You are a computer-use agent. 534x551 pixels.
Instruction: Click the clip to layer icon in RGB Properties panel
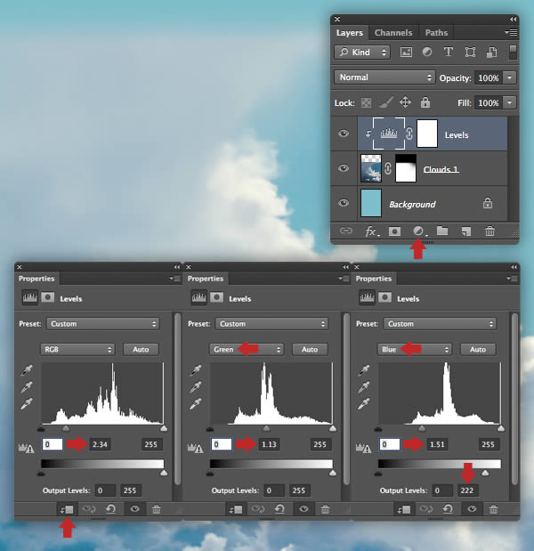click(x=67, y=509)
